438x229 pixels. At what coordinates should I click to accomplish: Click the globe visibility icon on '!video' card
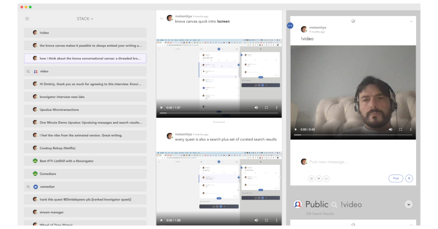click(353, 21)
